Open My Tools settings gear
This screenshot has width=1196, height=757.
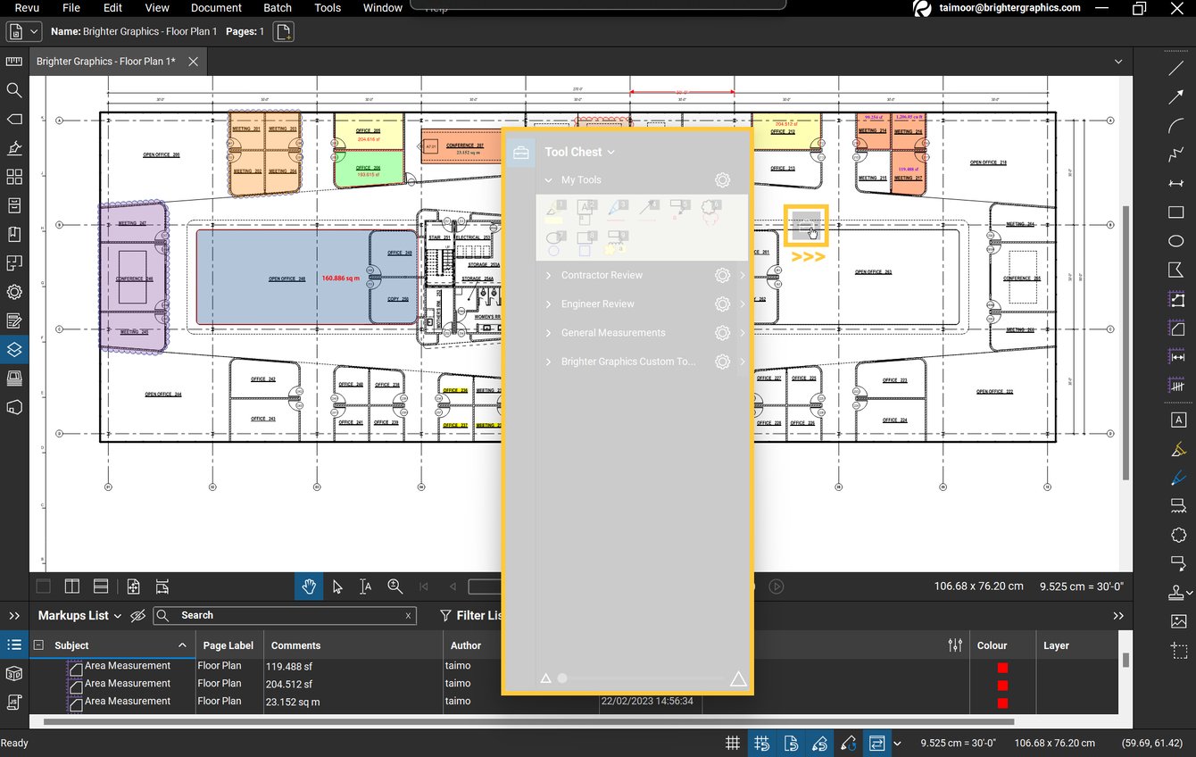(722, 179)
